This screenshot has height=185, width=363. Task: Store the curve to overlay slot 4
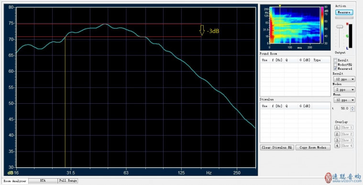337,146
